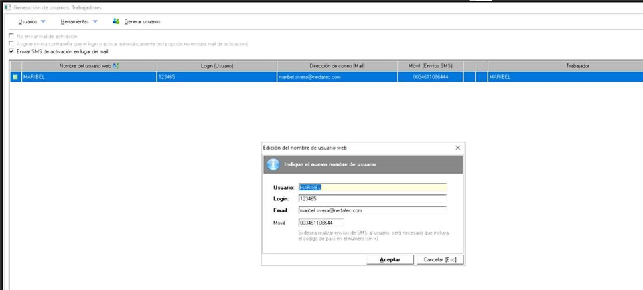
Task: Expand the Herramientas dropdown arrow
Action: click(95, 21)
